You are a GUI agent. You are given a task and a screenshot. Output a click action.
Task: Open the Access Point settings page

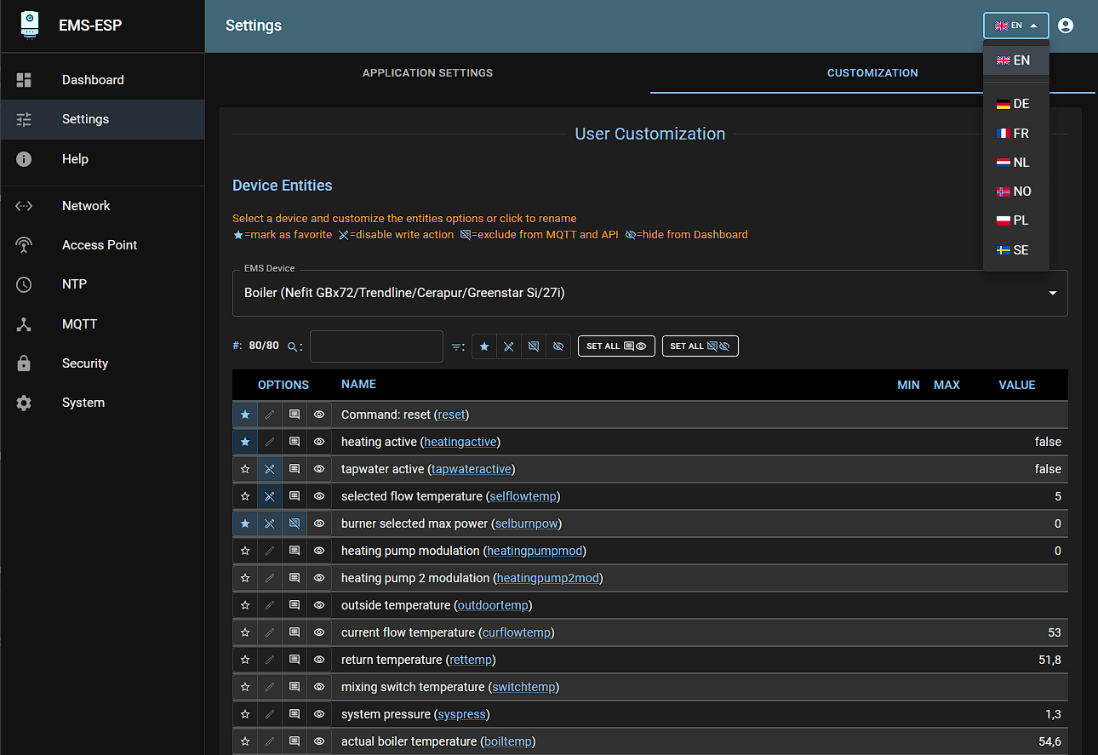99,244
